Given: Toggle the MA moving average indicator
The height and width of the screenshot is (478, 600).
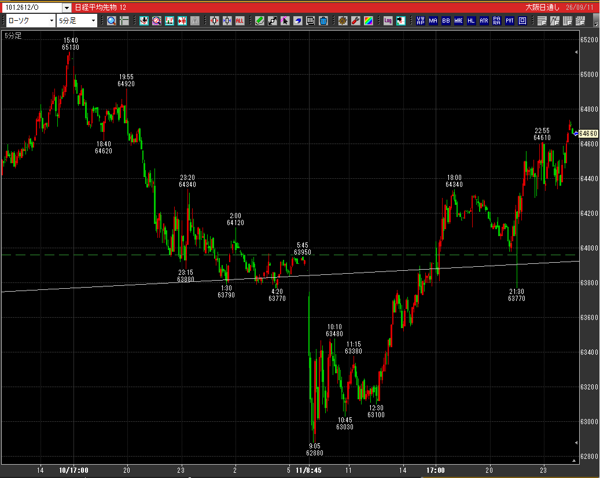Looking at the screenshot, I should 433,21.
